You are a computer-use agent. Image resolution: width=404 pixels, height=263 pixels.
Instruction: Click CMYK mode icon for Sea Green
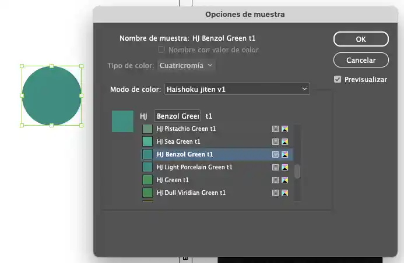284,141
